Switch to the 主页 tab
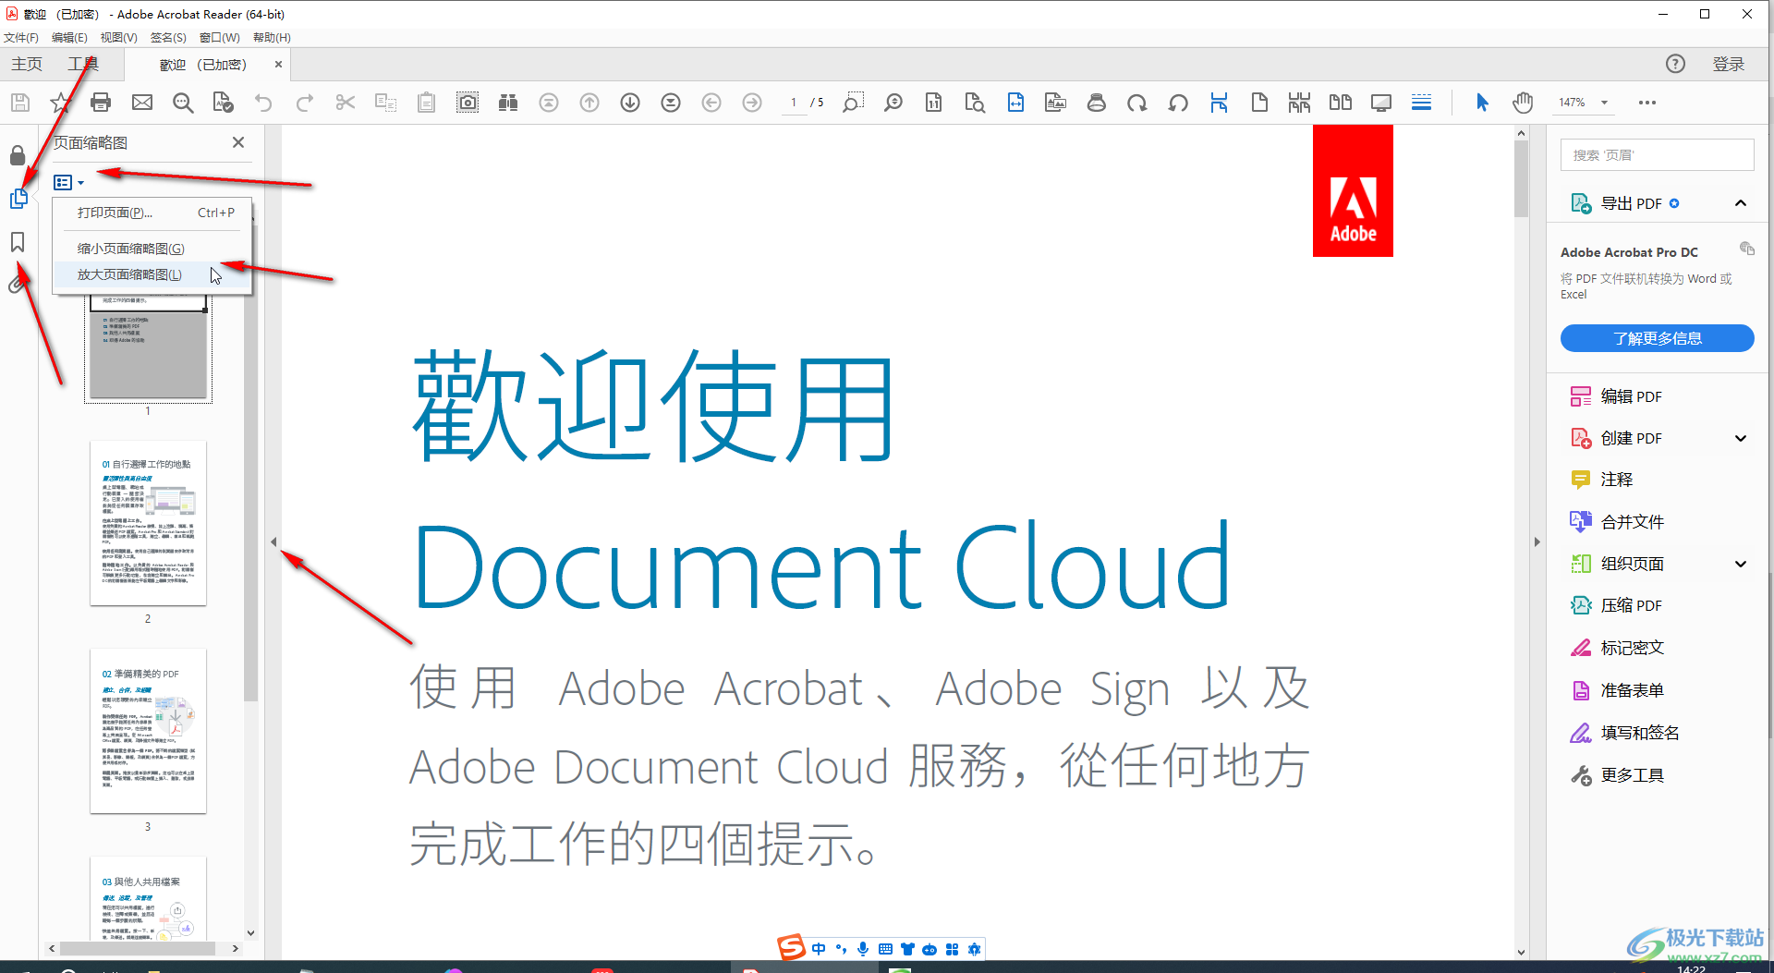 pyautogui.click(x=27, y=64)
